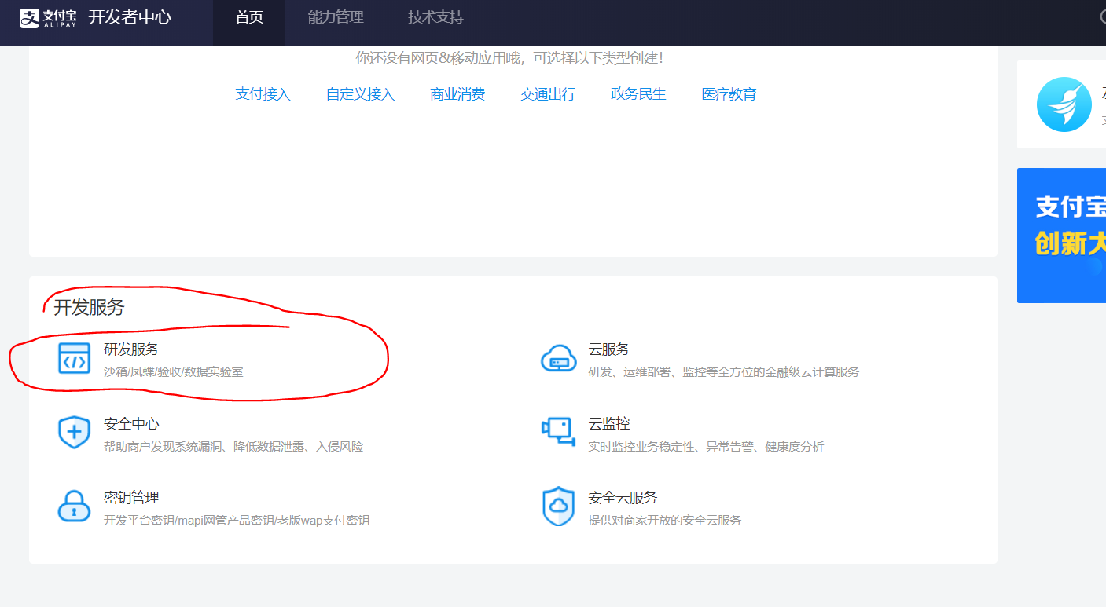Open the 安全云服务 title link

click(x=623, y=498)
